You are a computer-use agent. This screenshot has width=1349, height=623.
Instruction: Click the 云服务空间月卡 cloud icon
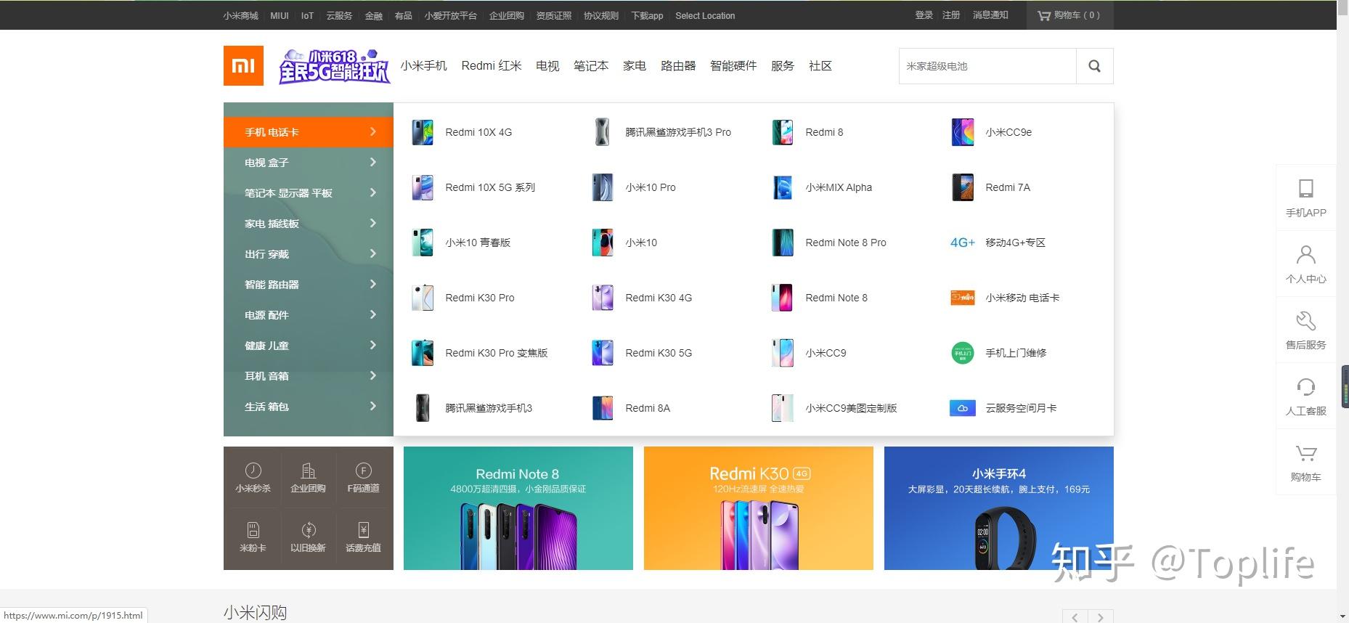click(963, 408)
